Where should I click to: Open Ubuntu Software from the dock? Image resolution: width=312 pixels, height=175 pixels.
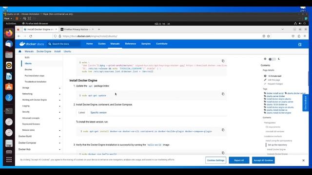coord(9,87)
